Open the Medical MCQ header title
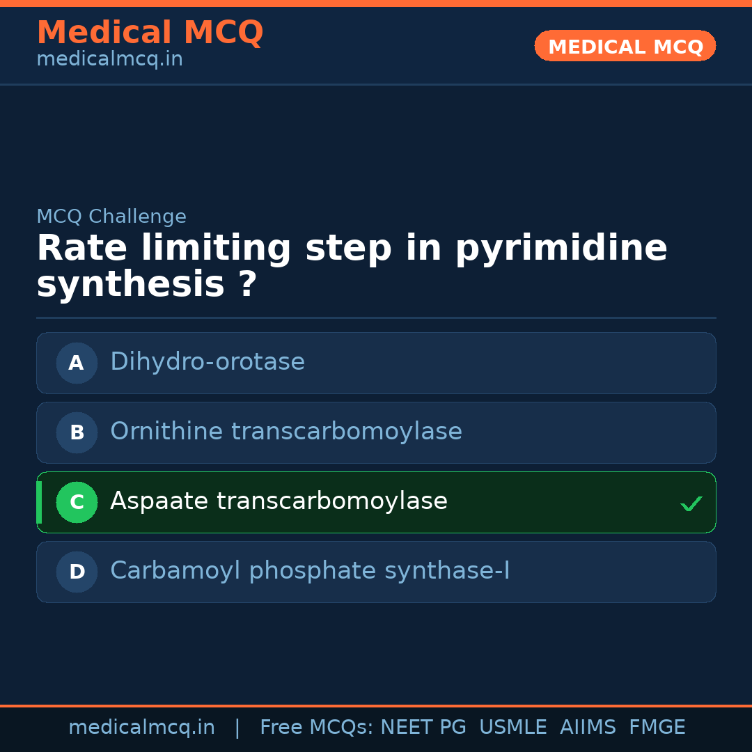The height and width of the screenshot is (752, 752). (x=150, y=32)
